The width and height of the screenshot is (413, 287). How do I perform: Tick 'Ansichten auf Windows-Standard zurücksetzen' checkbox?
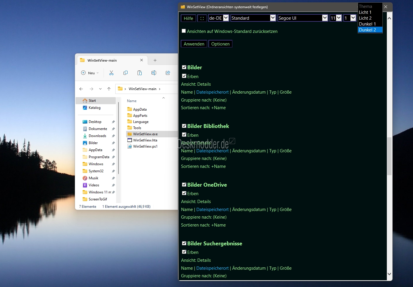point(184,31)
